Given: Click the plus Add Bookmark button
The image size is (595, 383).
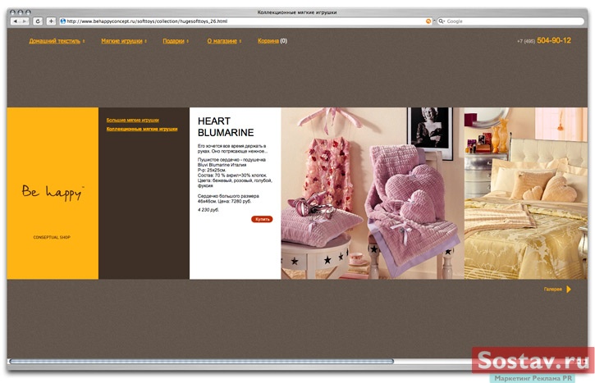Looking at the screenshot, I should [x=51, y=21].
